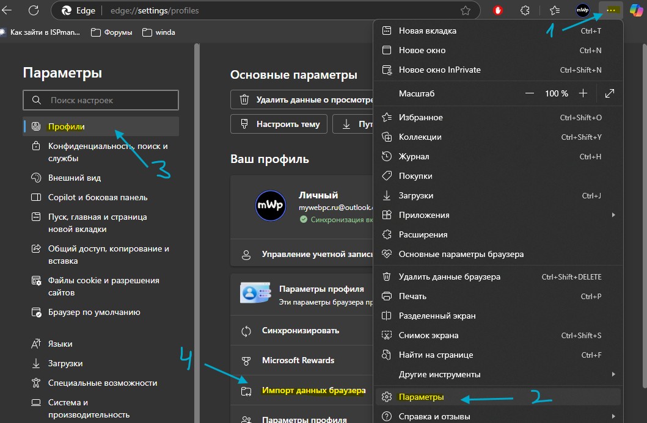Select Профили in settings sidebar
The height and width of the screenshot is (423, 647).
101,126
